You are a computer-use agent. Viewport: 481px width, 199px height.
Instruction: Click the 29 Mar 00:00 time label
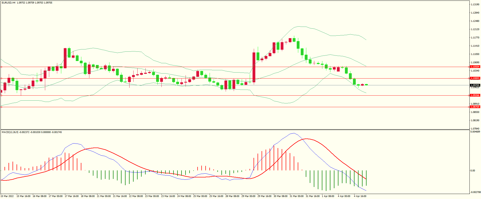pos(248,196)
